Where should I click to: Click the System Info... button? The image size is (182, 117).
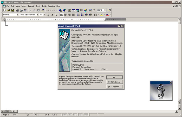point(114,82)
